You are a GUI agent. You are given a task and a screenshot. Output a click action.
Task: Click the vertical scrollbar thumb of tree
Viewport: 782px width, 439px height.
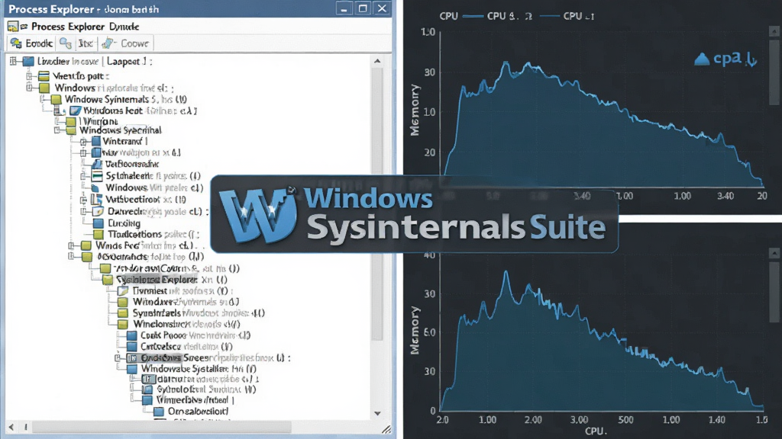pos(377,204)
